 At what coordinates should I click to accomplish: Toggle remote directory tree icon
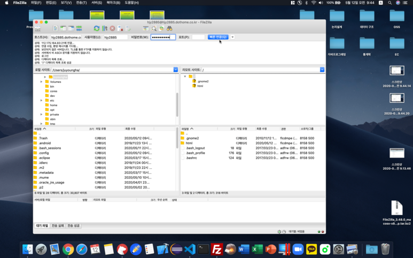pos(71,28)
